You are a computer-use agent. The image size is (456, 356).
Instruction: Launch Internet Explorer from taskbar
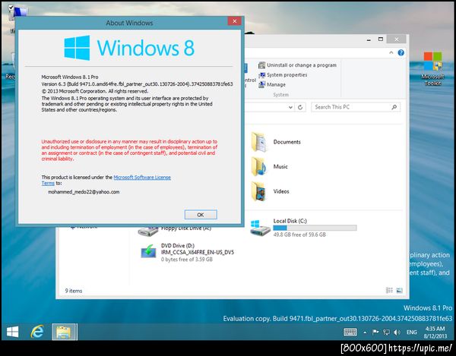click(37, 332)
